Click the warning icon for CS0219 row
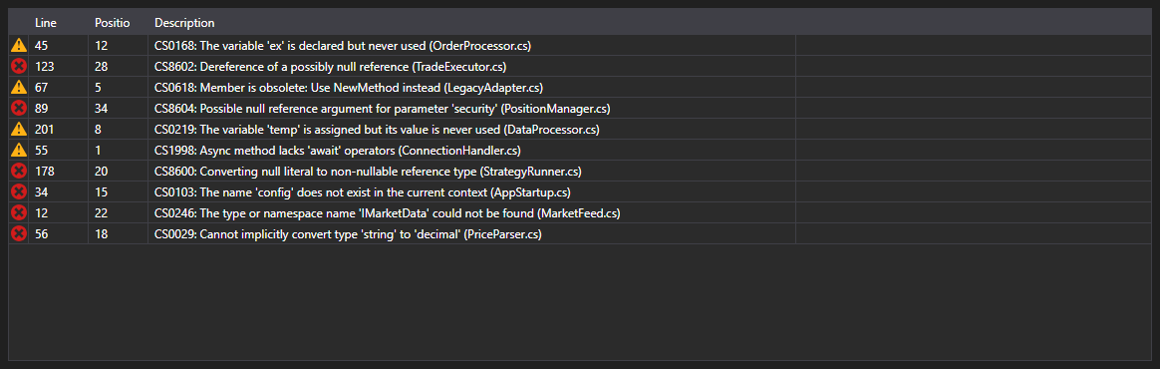The width and height of the screenshot is (1160, 369). 19,129
